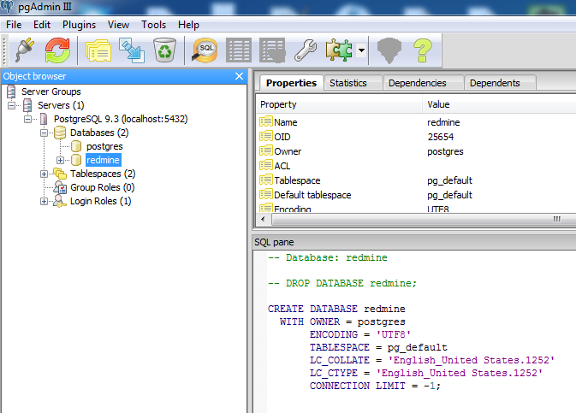576x413 pixels.
Task: Open the SQL query tool
Action: click(x=205, y=50)
